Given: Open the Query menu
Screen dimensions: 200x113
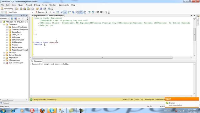Looking at the screenshot, I should [x=21, y=5].
